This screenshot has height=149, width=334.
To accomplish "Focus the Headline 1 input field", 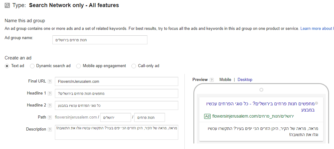I will [x=117, y=93].
